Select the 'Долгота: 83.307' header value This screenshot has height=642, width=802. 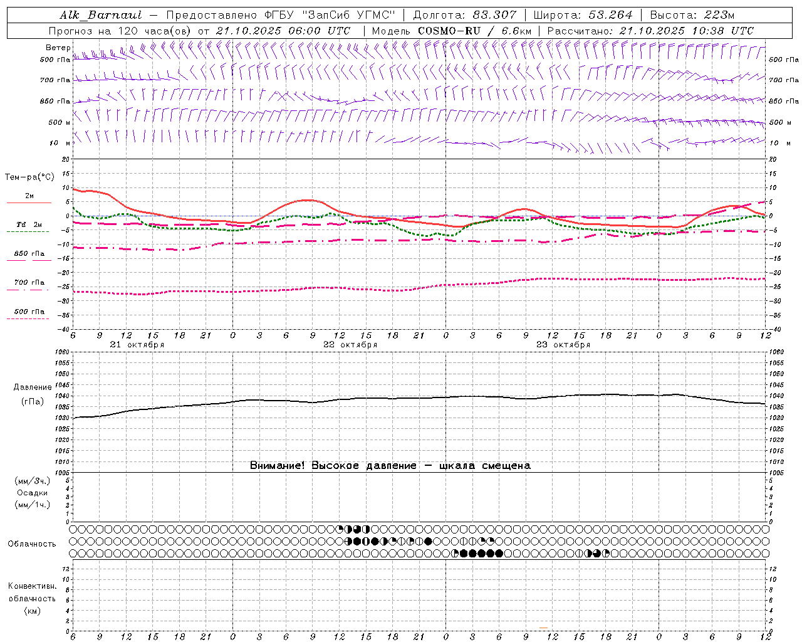click(x=465, y=15)
